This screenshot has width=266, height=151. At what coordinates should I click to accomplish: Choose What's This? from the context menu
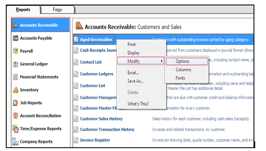click(138, 104)
